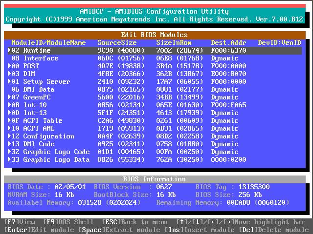Click the BIOS Date value 02/05/01
313x234 pixels.
[x=70, y=187]
